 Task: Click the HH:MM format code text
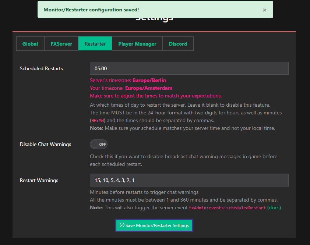coord(97,121)
